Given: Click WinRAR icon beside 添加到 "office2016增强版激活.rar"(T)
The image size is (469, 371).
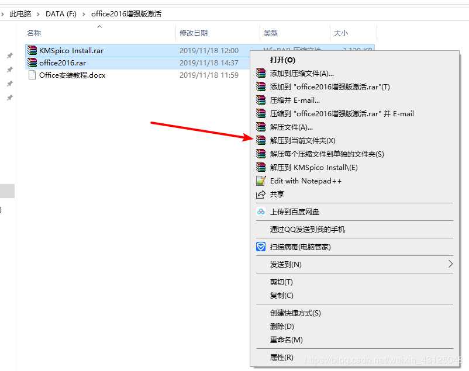Looking at the screenshot, I should 261,86.
